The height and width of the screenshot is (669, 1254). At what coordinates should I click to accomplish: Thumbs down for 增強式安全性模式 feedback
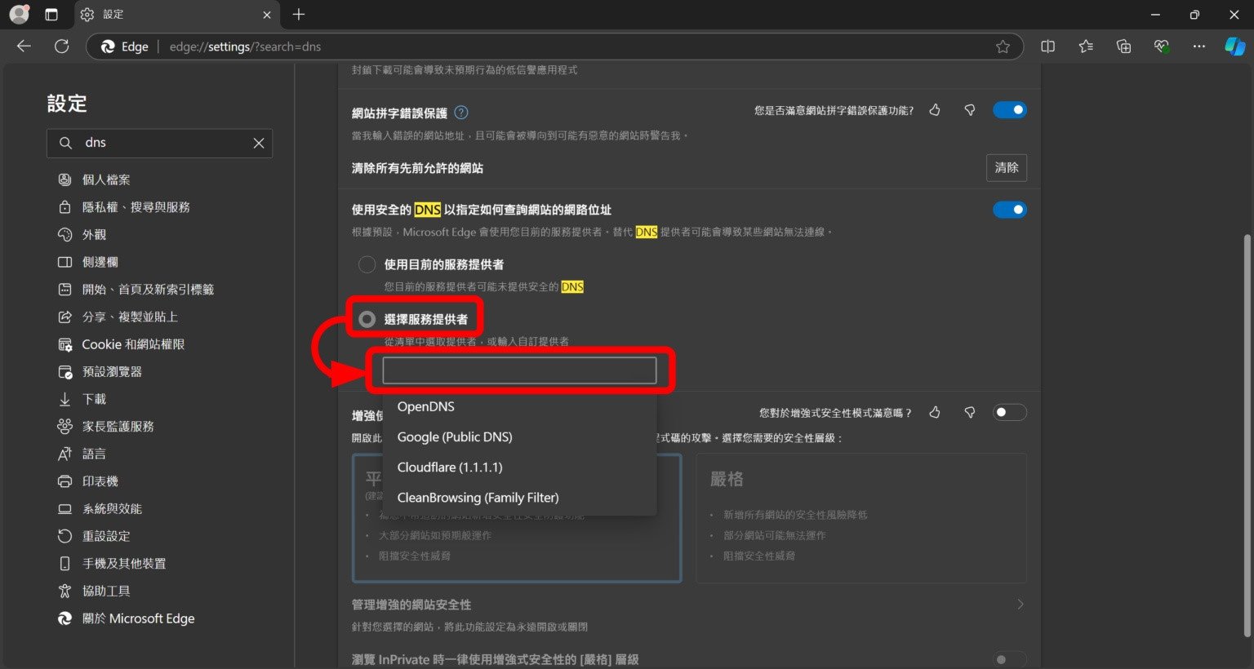pyautogui.click(x=970, y=413)
